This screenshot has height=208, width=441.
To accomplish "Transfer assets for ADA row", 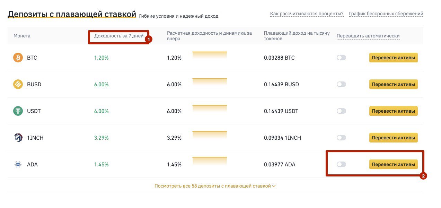I will tap(393, 164).
